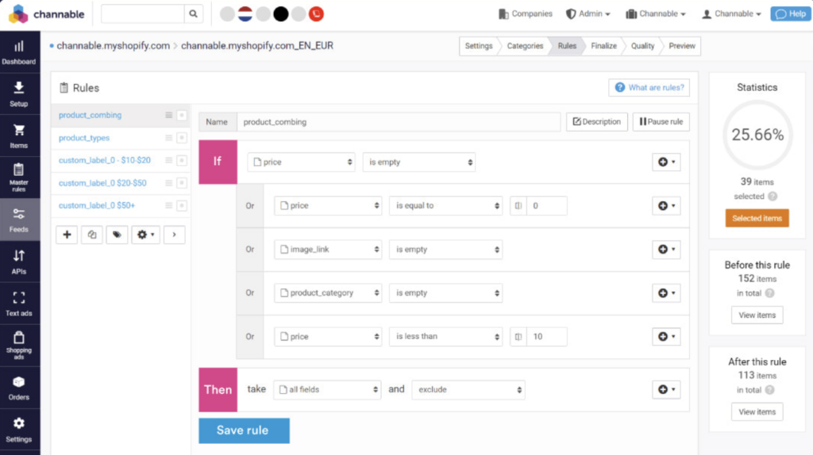Toggle checkbox for custom_label_0 $50+ rule
813x455 pixels.
(182, 205)
